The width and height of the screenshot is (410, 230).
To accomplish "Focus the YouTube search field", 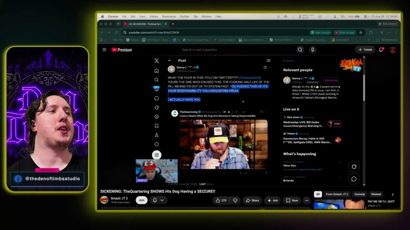I will pos(237,50).
